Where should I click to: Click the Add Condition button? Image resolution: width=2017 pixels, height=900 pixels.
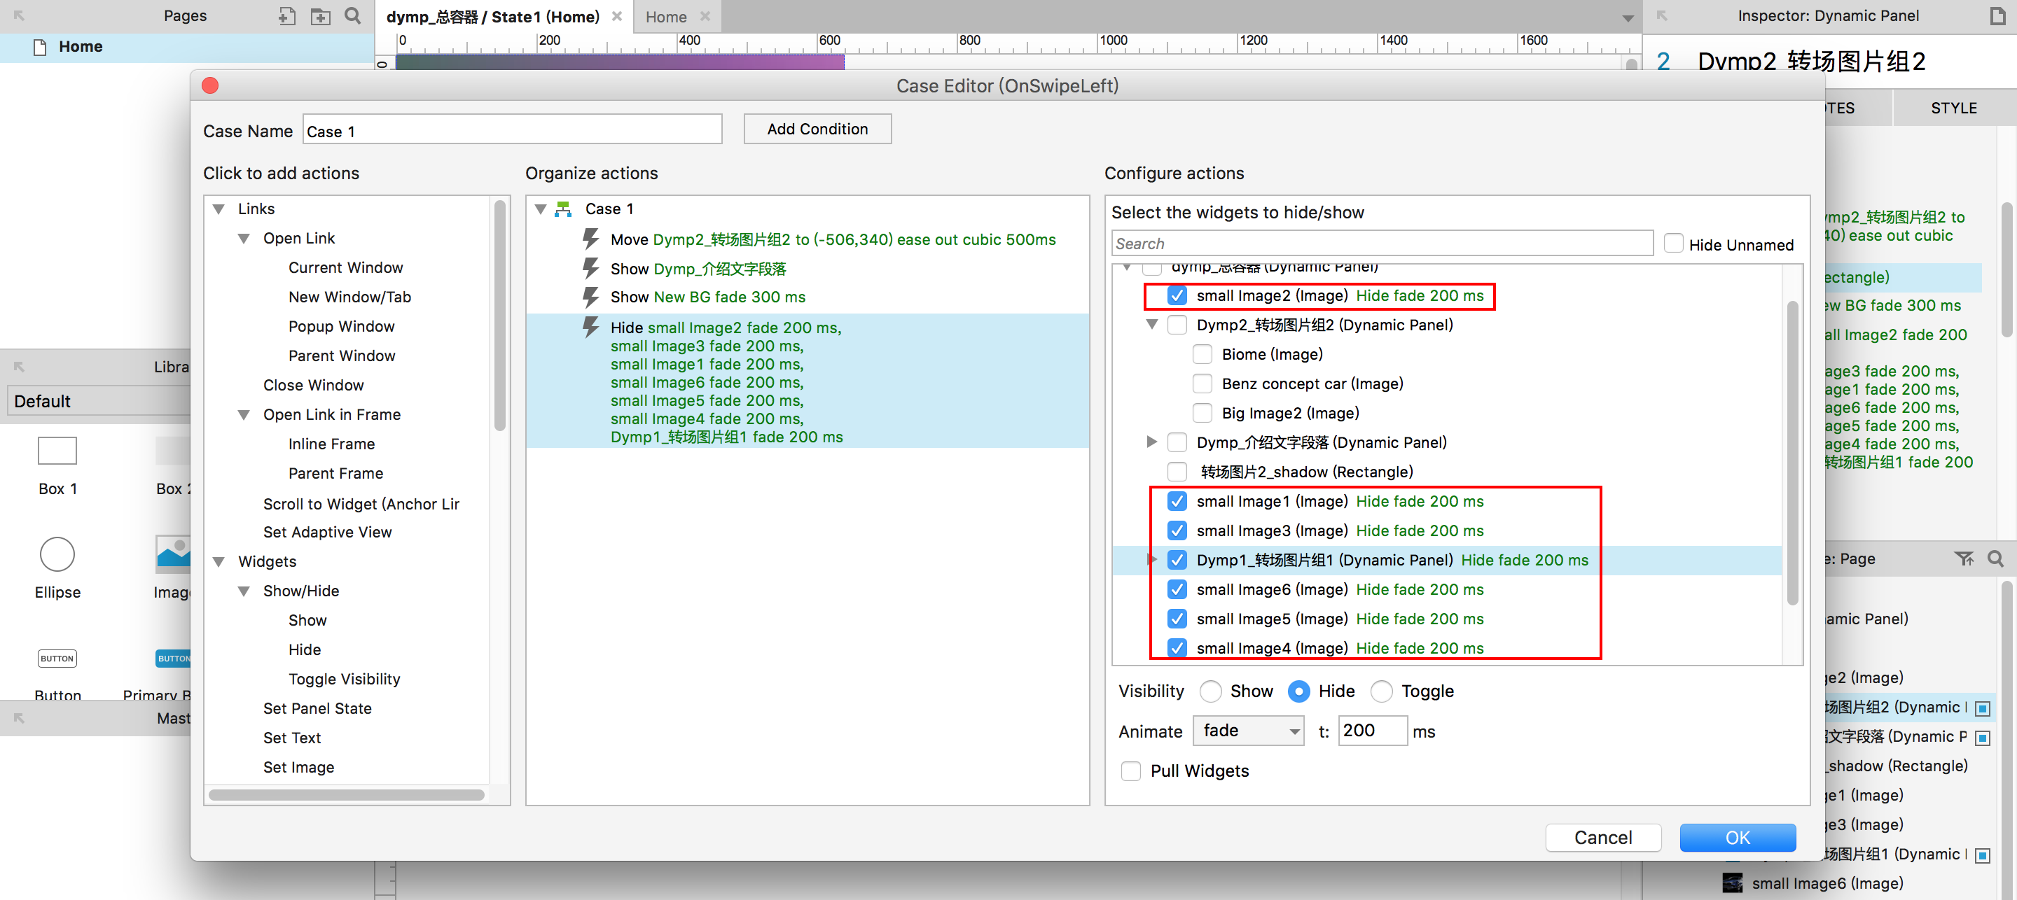pos(817,129)
